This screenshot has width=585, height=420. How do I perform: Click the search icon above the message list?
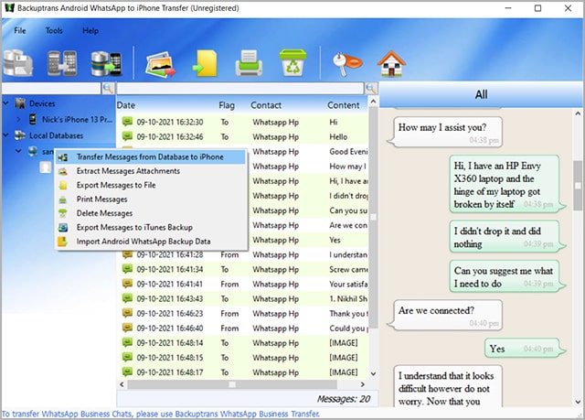(371, 89)
